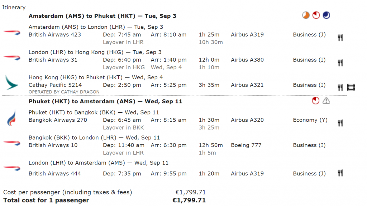Click the Economy (Y) cabin class label
The width and height of the screenshot is (367, 206).
pyautogui.click(x=310, y=120)
